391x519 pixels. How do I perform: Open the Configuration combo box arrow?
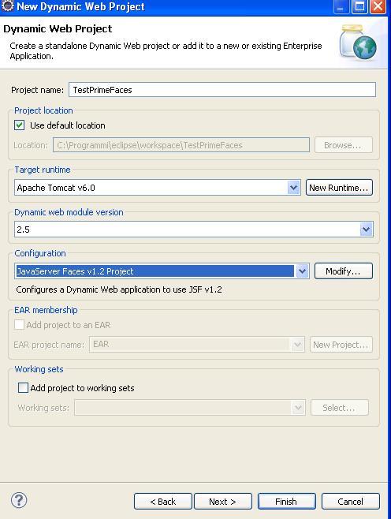pos(302,271)
